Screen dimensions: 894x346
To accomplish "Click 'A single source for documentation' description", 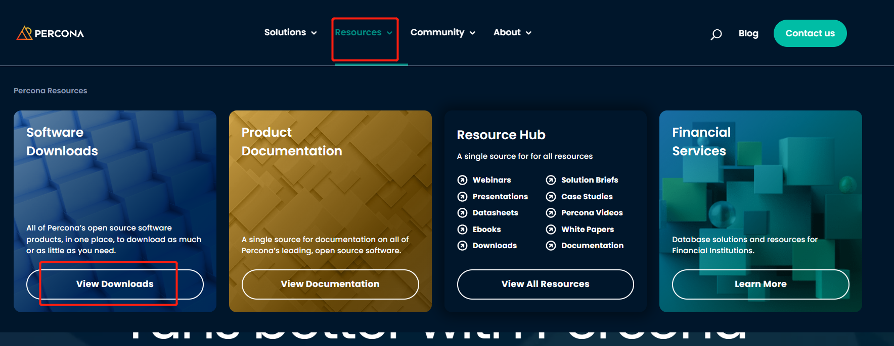I will (325, 245).
